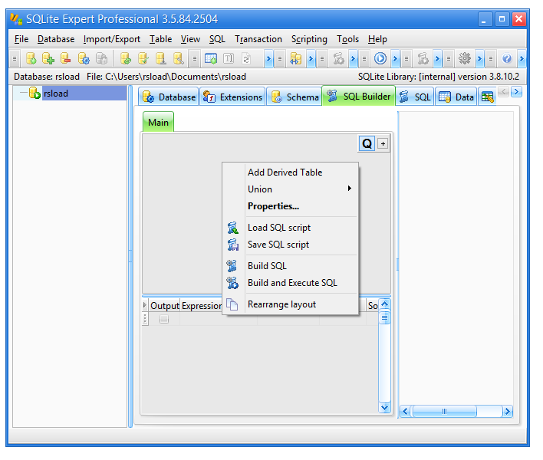Click the New Database toolbar icon
This screenshot has height=460, width=543.
coord(31,58)
